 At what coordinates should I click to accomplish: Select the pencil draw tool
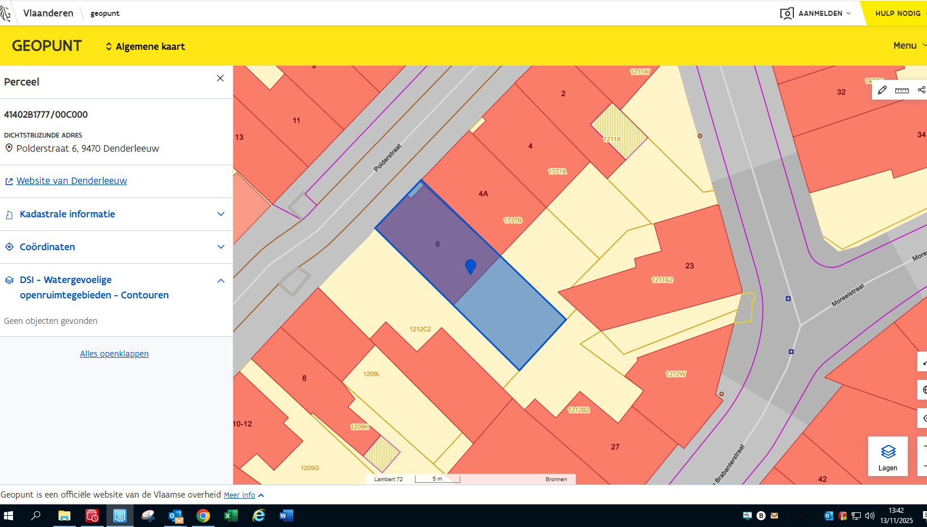(x=882, y=90)
